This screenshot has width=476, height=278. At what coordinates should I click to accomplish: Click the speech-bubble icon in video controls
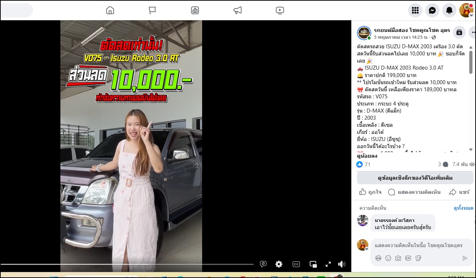(263, 264)
